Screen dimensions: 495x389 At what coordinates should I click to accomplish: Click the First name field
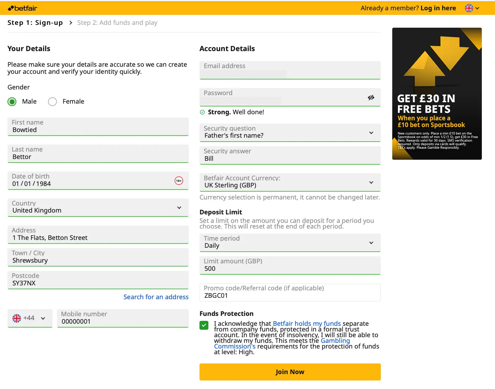pos(98,126)
